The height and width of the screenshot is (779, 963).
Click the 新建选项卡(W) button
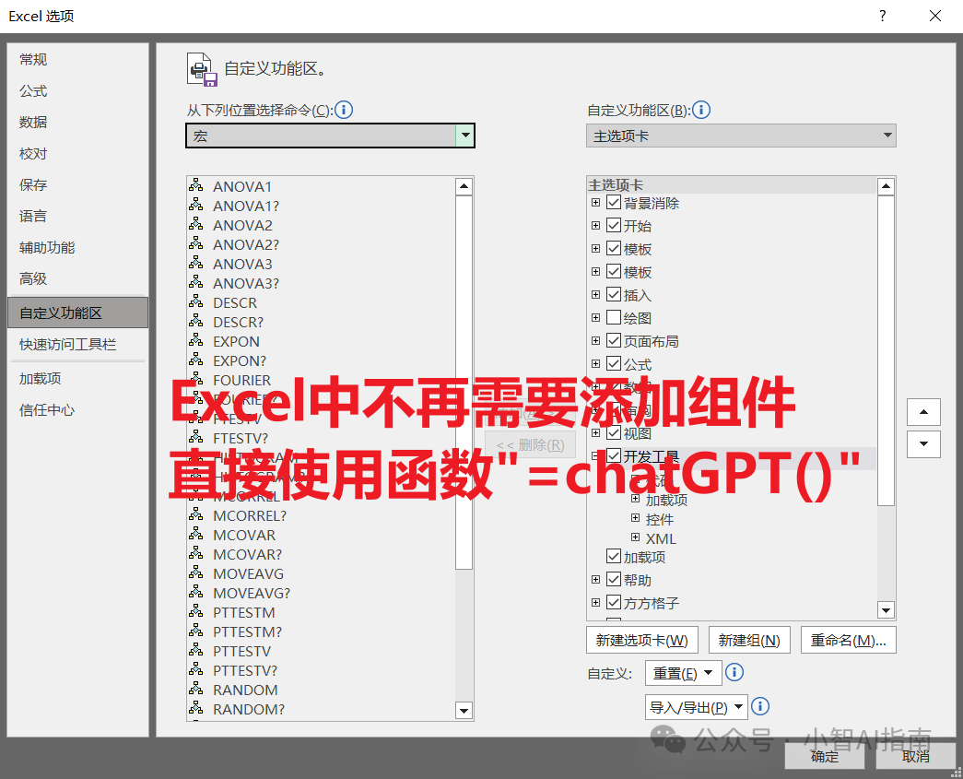pos(641,640)
